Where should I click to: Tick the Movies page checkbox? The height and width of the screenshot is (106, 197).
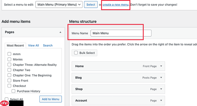pos(9,59)
